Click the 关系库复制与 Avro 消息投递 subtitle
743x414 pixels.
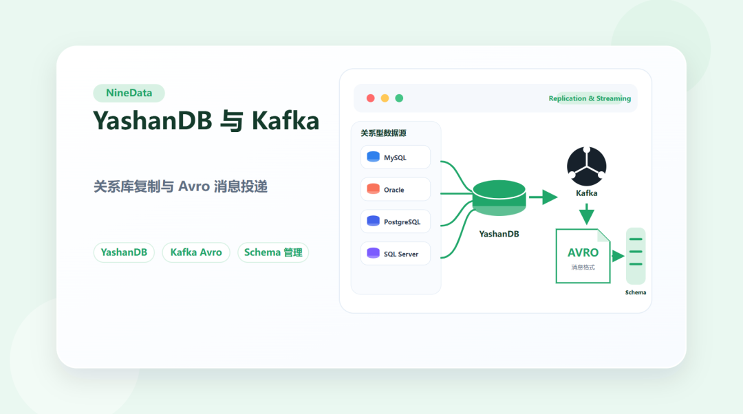click(x=180, y=186)
